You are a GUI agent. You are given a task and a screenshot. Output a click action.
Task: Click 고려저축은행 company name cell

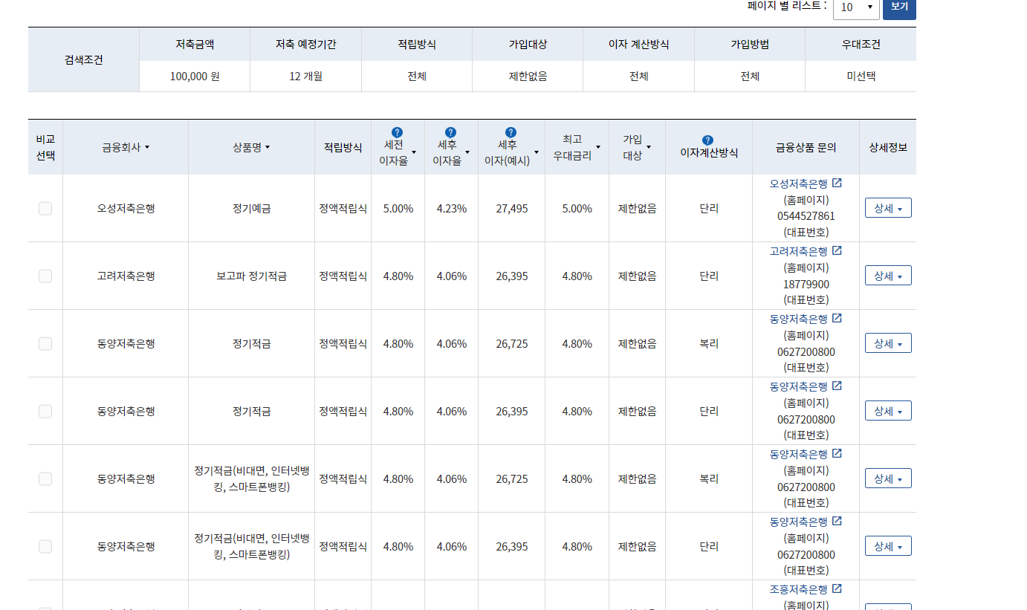[126, 276]
